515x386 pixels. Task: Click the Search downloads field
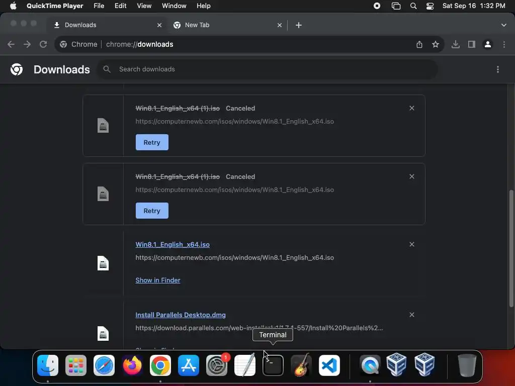tap(268, 69)
